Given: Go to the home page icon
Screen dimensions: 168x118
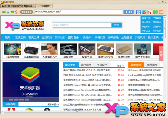Looking at the screenshot, I should coord(17,12).
